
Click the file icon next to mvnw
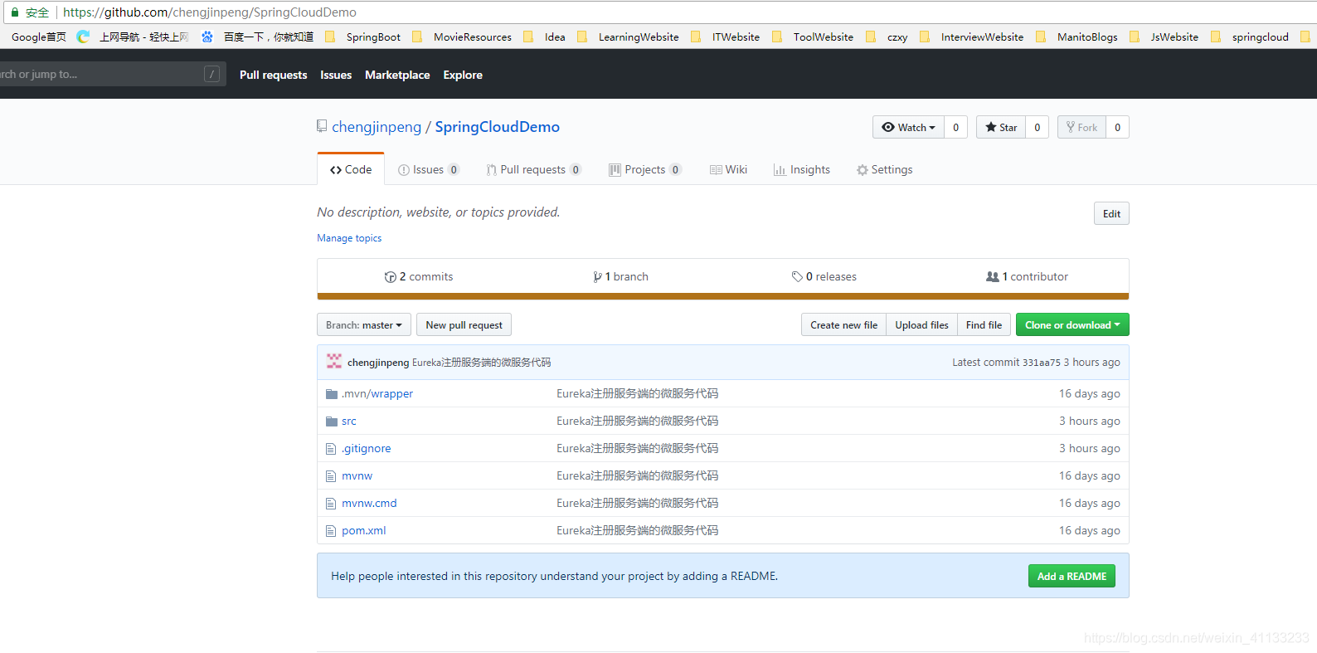[331, 476]
